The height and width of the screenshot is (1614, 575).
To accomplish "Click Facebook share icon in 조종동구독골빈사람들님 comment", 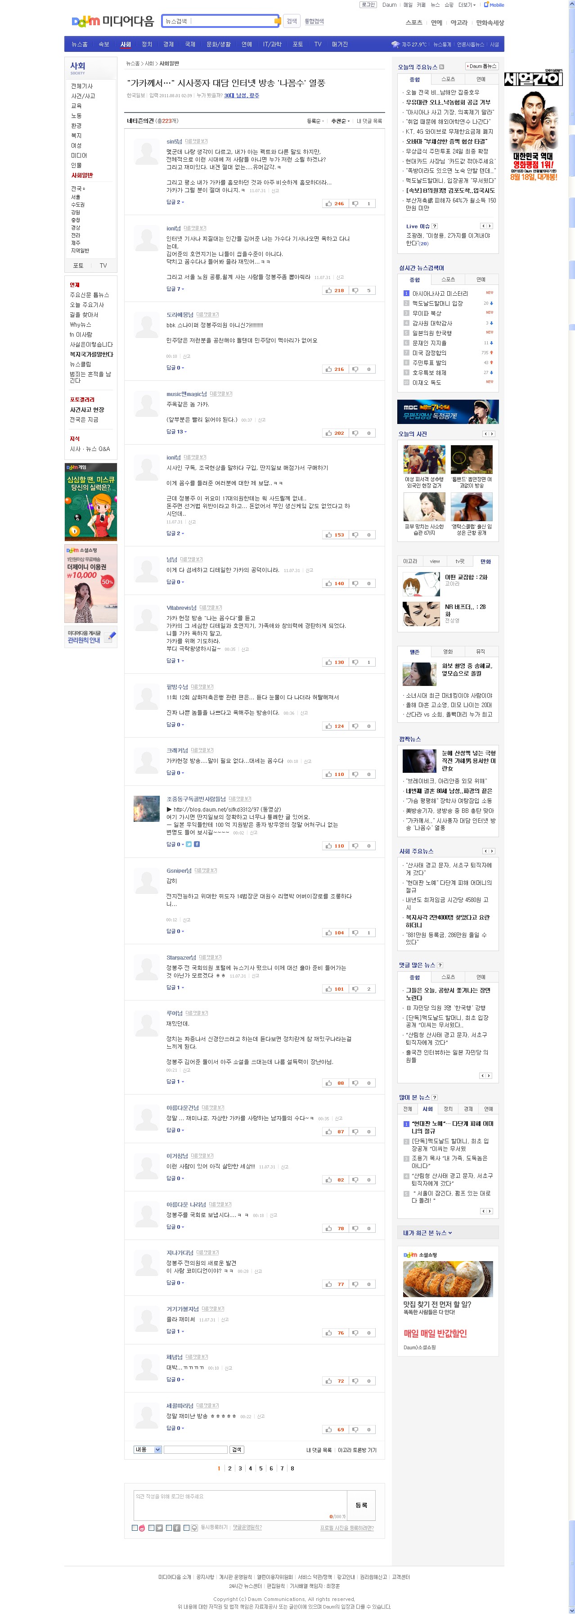I will pos(197,844).
